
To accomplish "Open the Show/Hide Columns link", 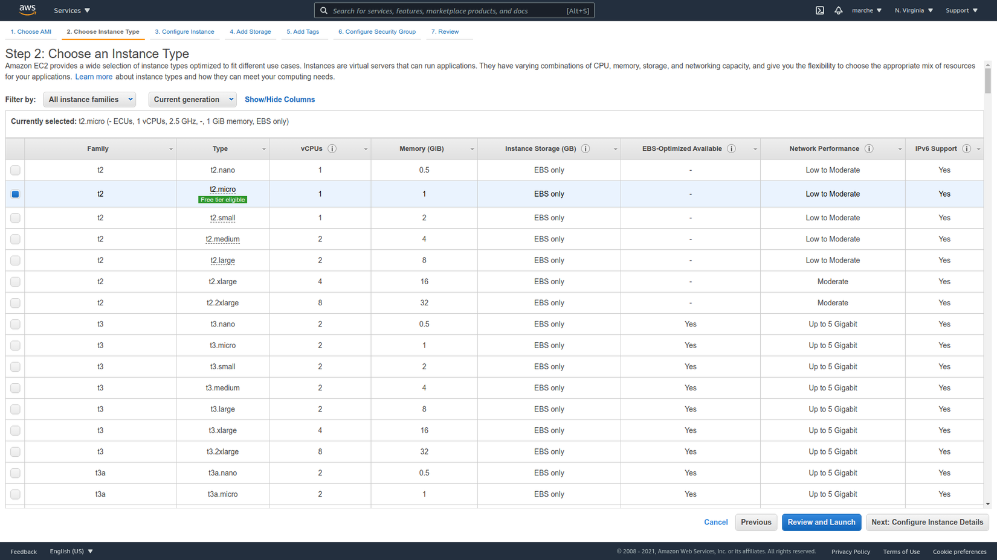I will point(280,100).
